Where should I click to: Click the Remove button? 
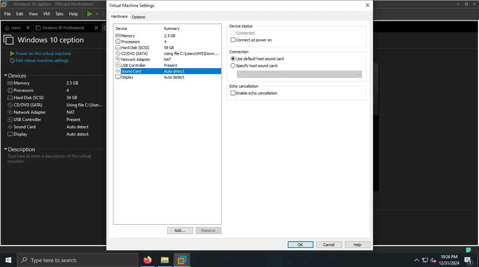[x=208, y=230]
